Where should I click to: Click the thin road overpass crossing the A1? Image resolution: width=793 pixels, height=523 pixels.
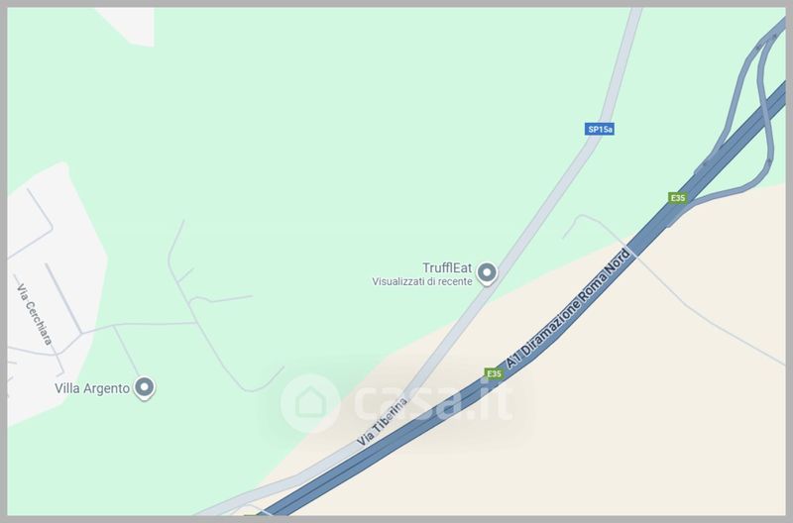coord(632,253)
